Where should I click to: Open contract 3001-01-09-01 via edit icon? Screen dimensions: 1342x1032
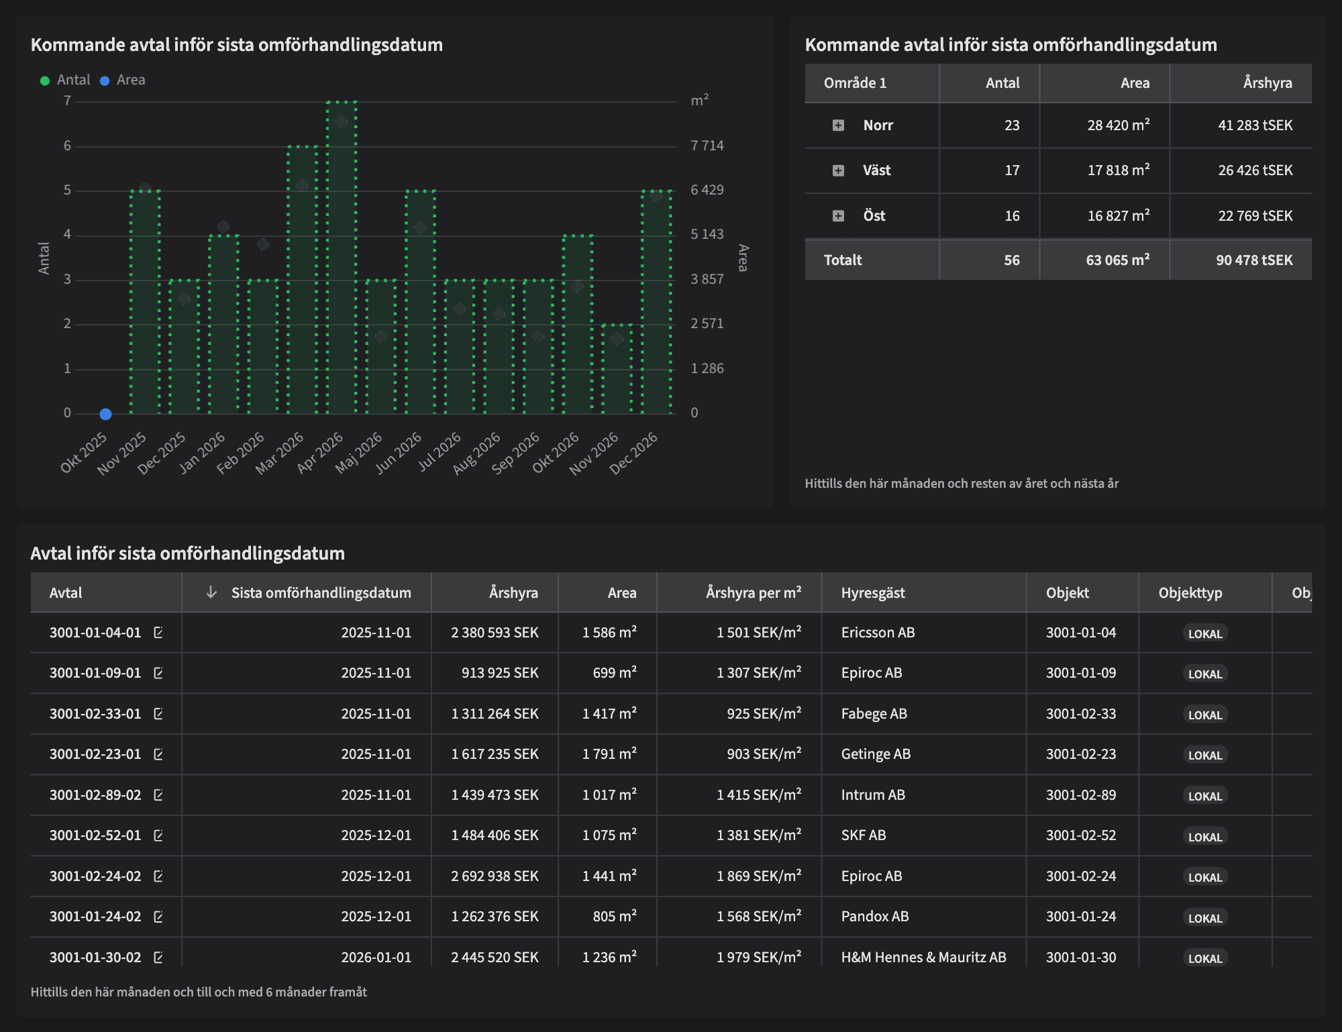pyautogui.click(x=158, y=673)
